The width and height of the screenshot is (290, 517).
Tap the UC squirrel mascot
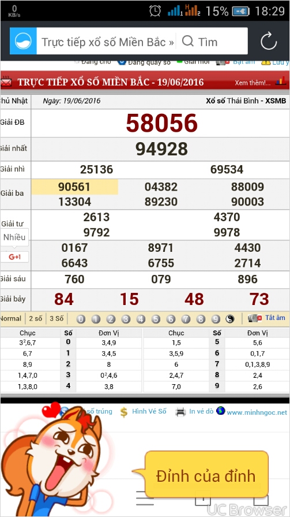point(52,462)
